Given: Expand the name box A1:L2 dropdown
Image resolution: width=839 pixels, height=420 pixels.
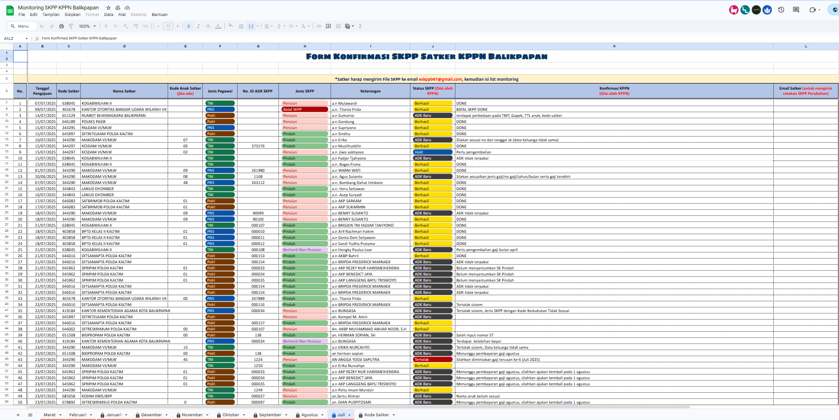Looking at the screenshot, I should tap(26, 38).
